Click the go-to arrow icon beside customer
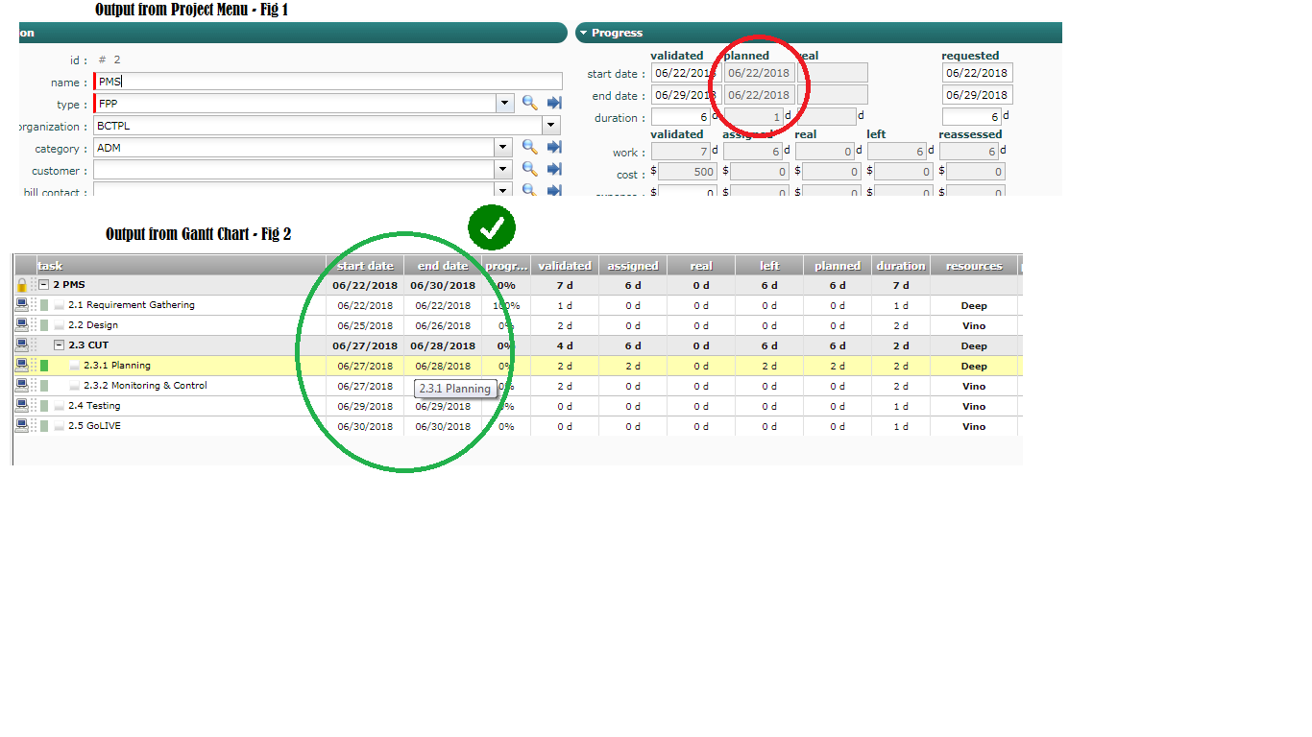1312x737 pixels. (554, 169)
